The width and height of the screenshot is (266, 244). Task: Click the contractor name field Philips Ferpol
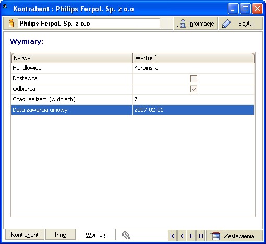click(89, 24)
